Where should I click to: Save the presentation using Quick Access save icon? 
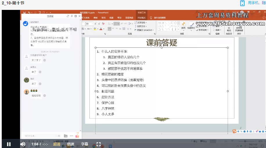(x=24, y=13)
